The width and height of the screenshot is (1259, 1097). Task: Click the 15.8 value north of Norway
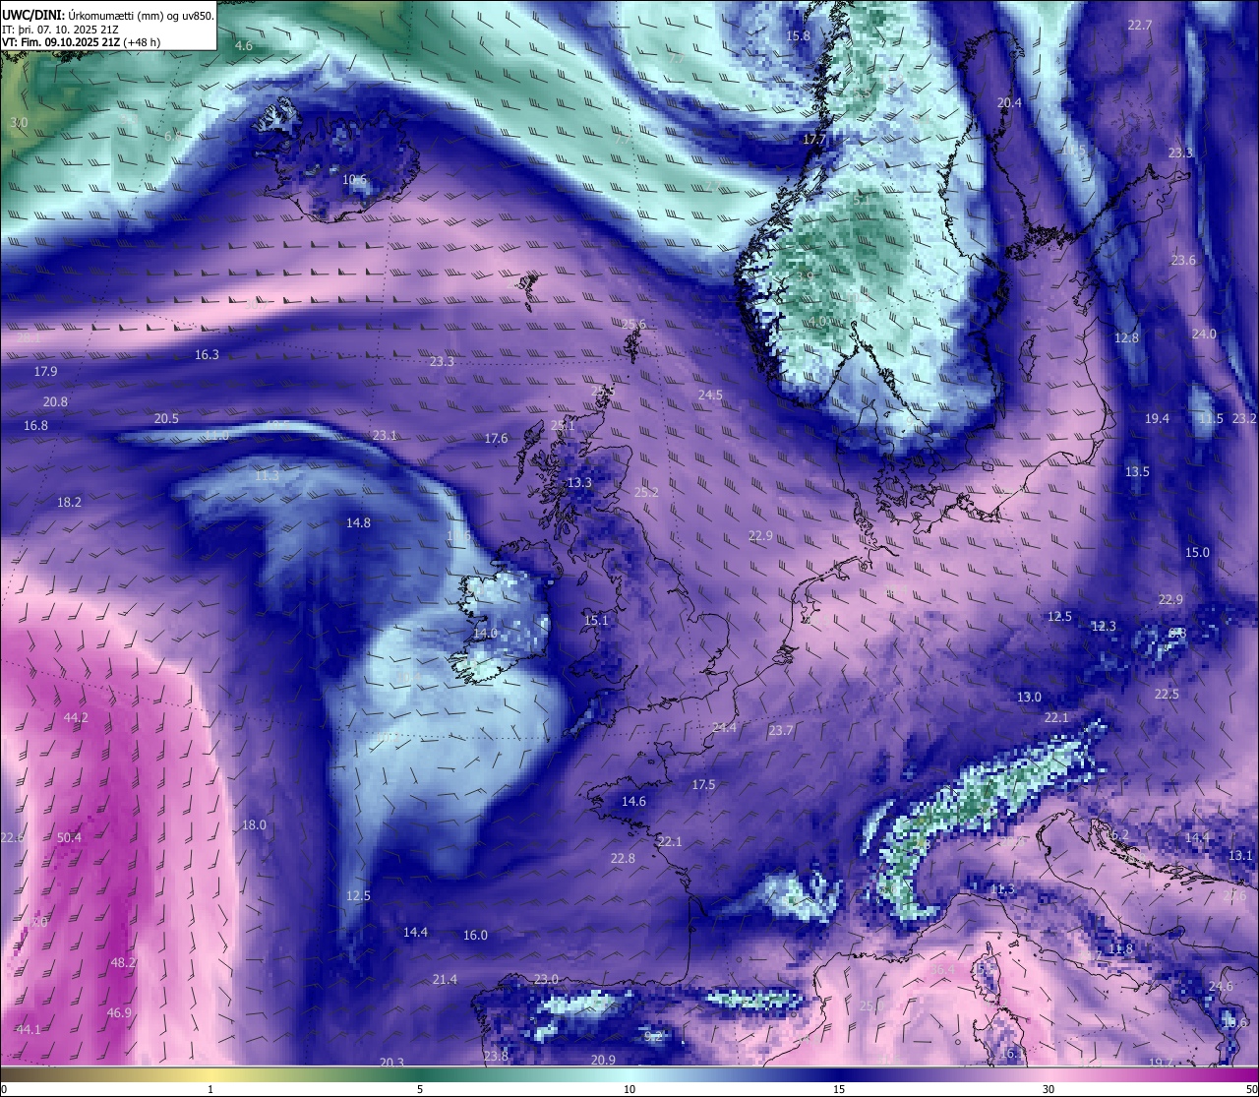[x=799, y=36]
